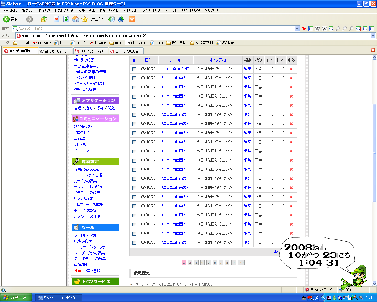Click the page vertical scrollbar thumb
The image size is (377, 302).
(x=375, y=153)
